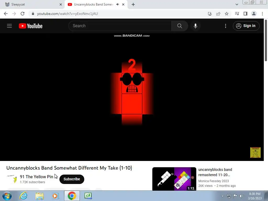Open YouTube settings three-dot menu
The image size is (268, 201).
225,26
